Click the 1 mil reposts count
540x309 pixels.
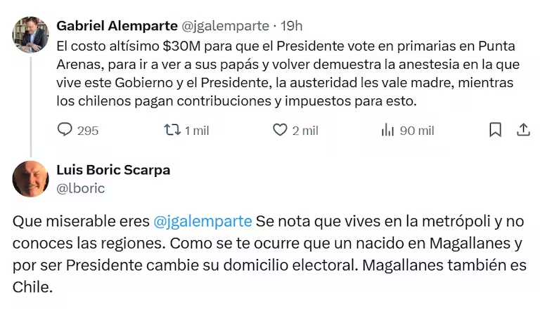click(x=196, y=131)
